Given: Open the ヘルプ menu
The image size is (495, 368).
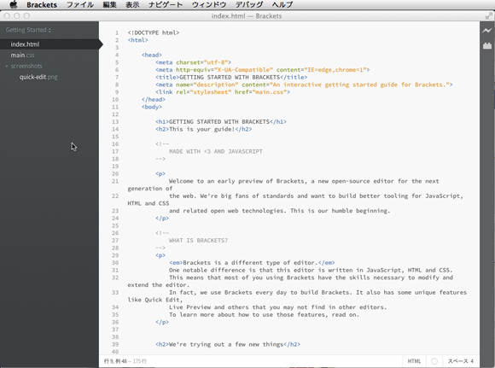Looking at the screenshot, I should pos(282,5).
